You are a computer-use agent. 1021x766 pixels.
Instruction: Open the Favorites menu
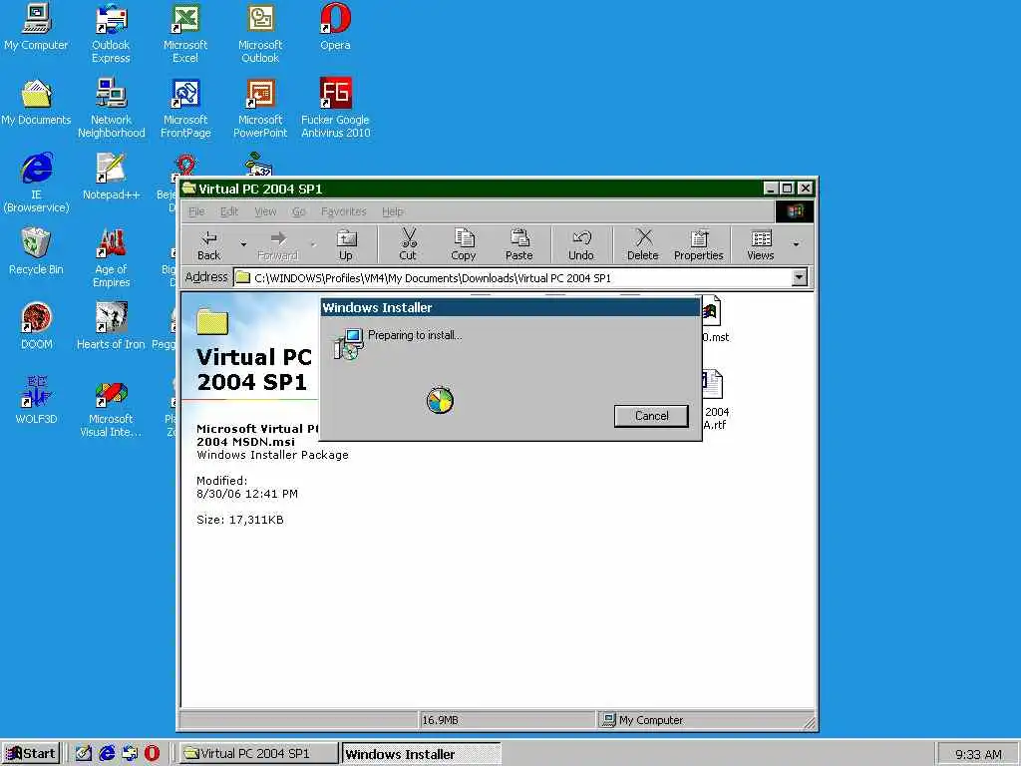click(x=344, y=211)
